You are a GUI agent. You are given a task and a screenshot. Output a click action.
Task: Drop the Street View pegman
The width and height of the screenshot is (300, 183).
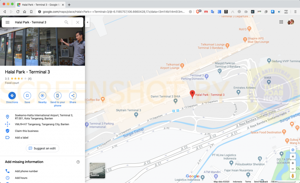293,176
